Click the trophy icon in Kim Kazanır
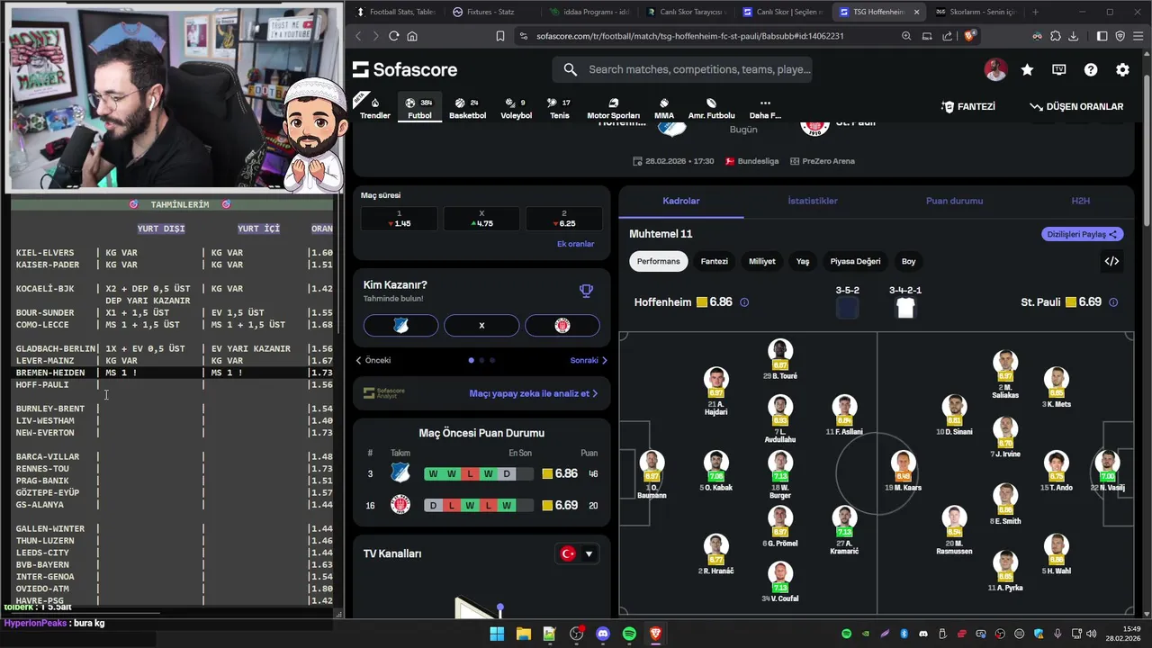Viewport: 1152px width, 648px height. 586,291
